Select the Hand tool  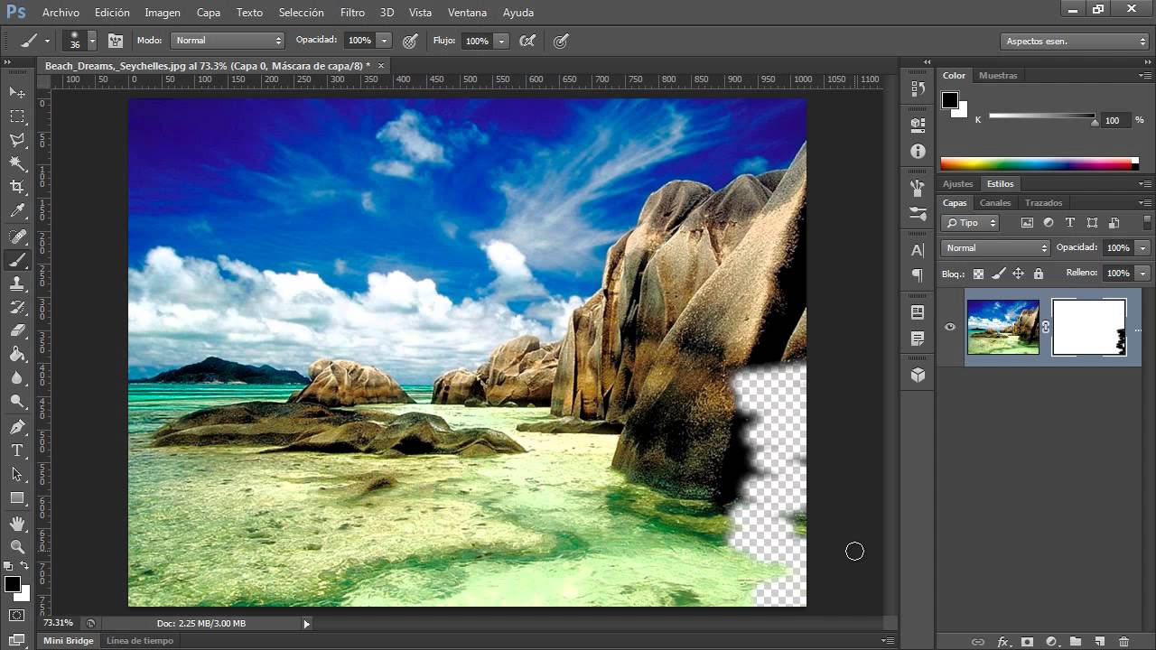[x=17, y=523]
